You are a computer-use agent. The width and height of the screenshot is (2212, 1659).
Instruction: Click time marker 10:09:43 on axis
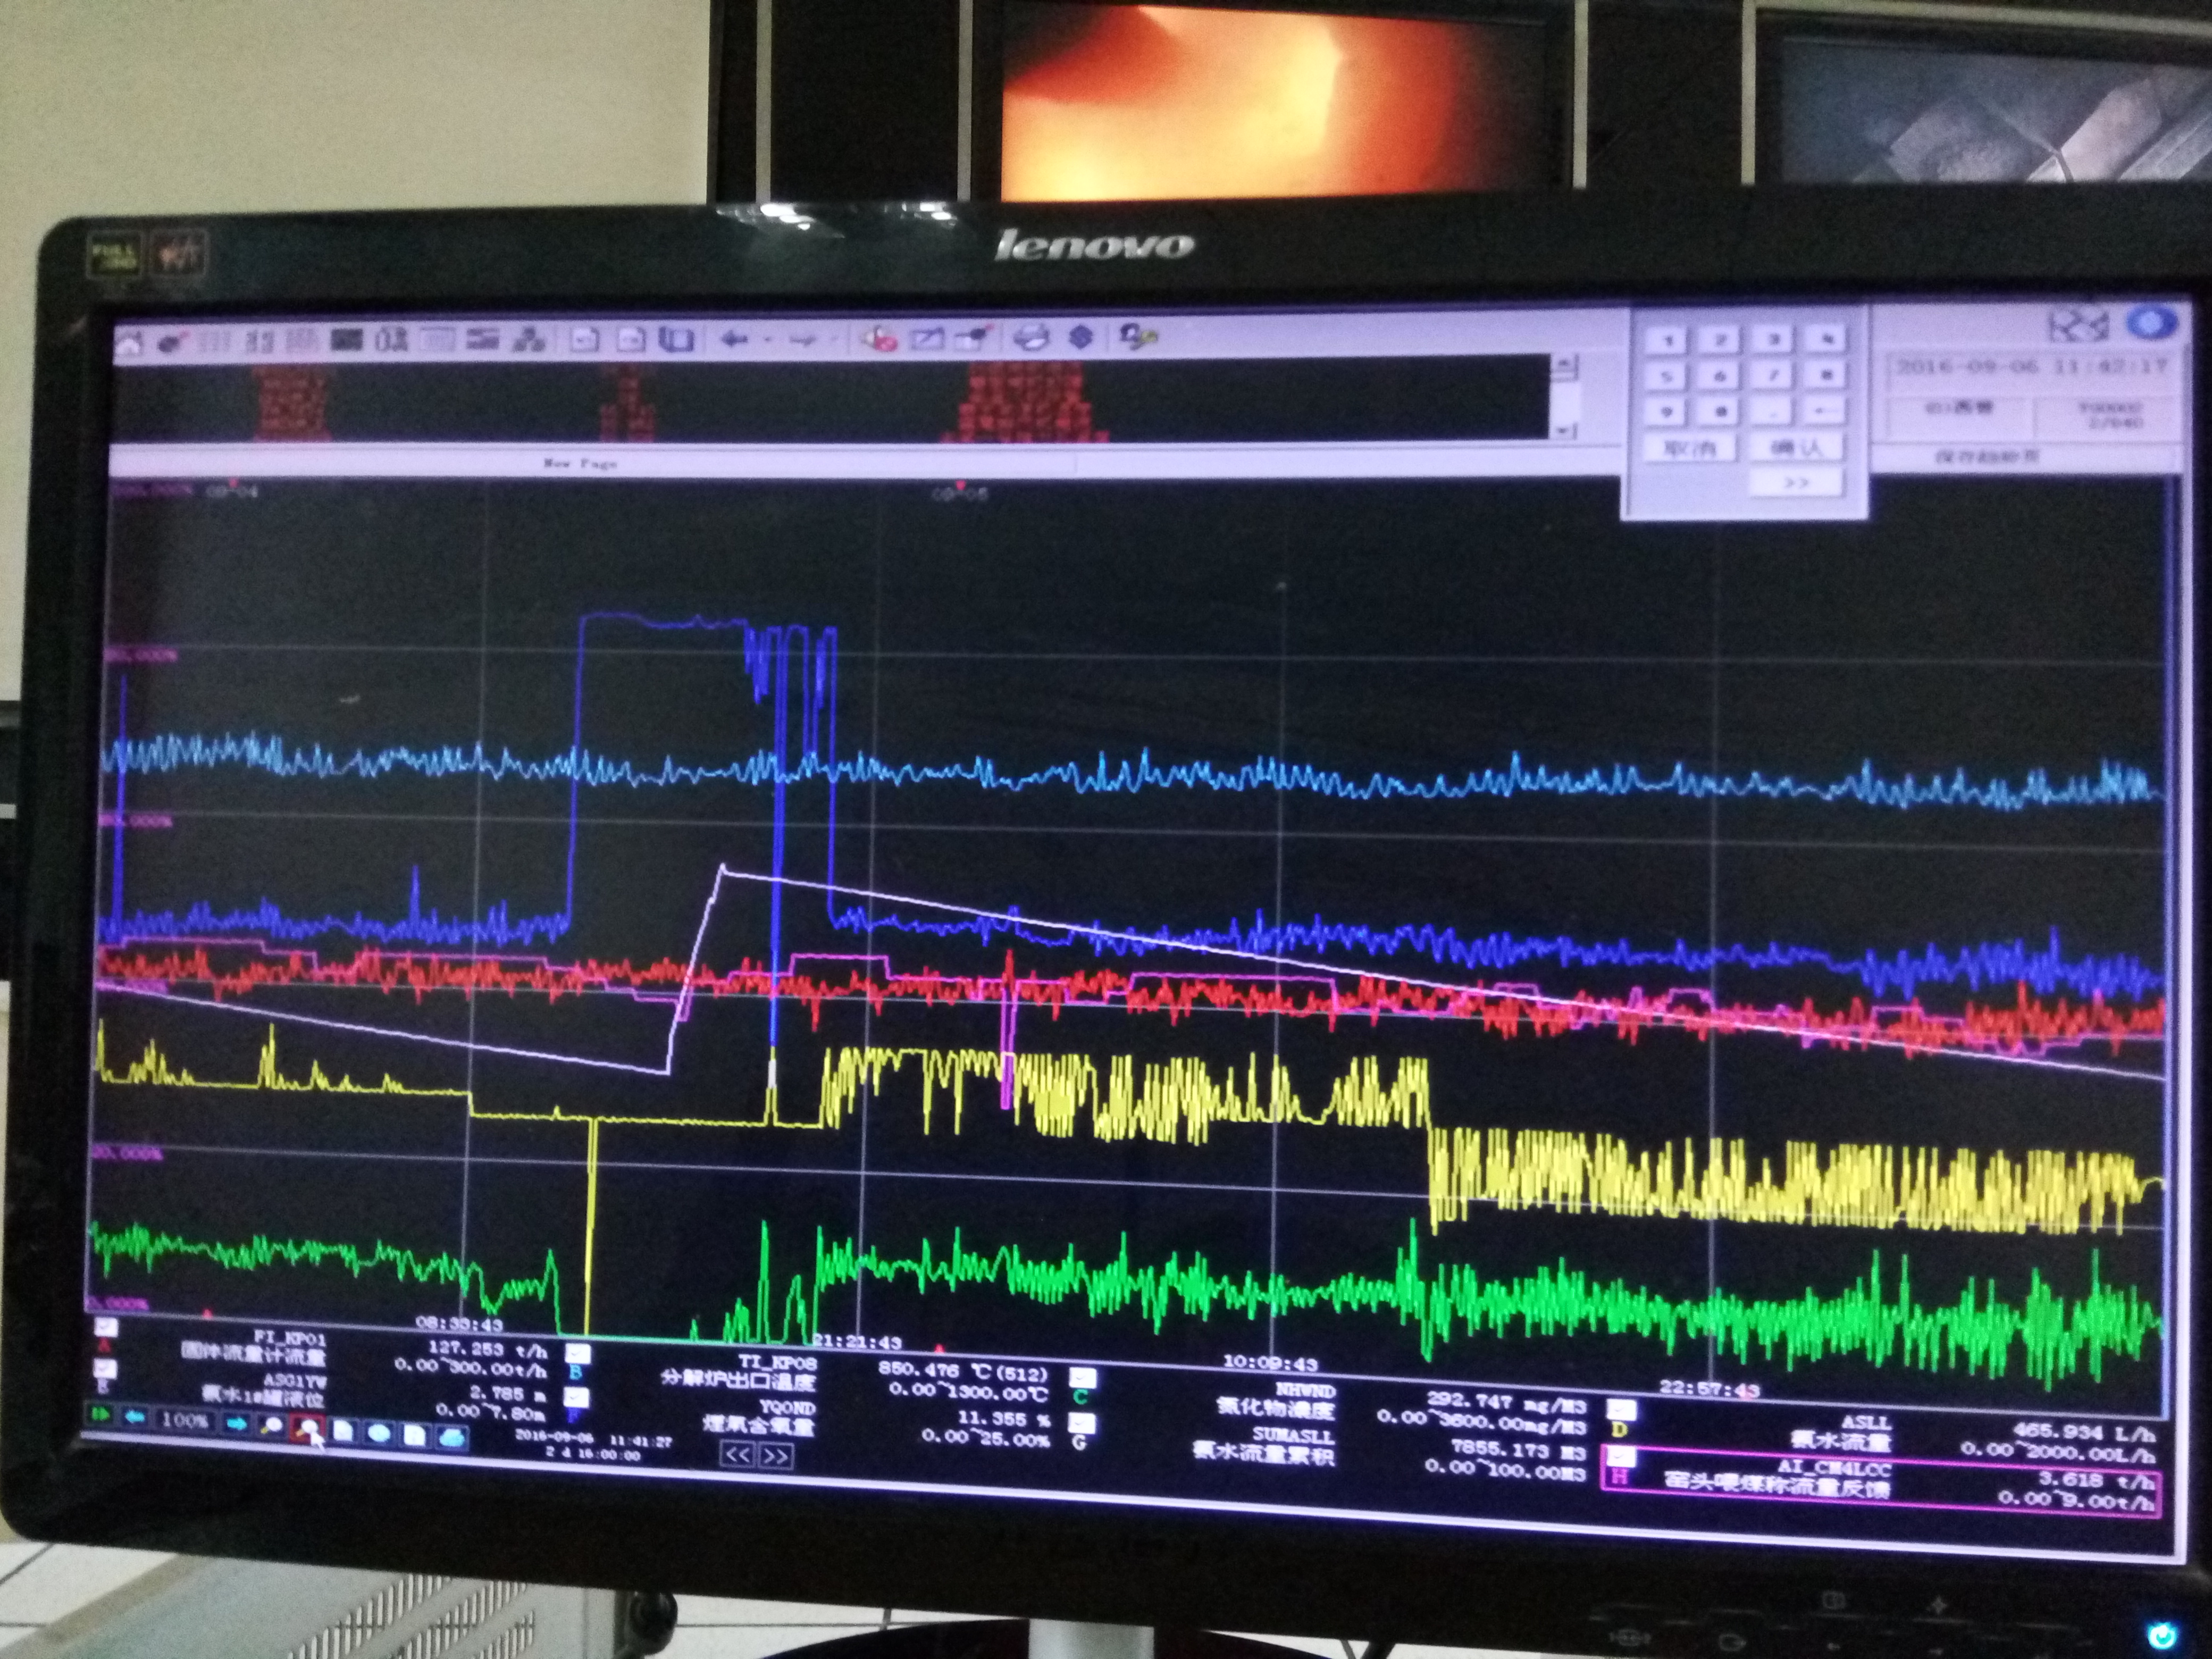[x=1270, y=1362]
